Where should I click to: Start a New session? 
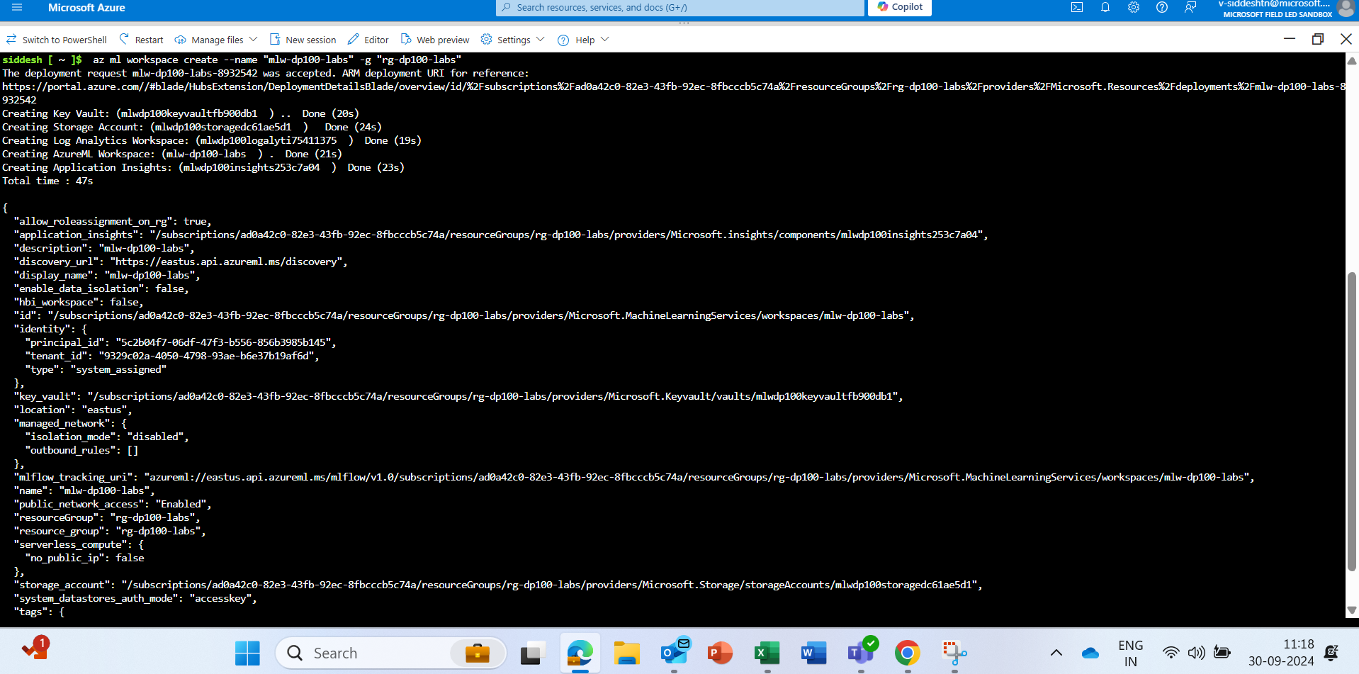303,40
